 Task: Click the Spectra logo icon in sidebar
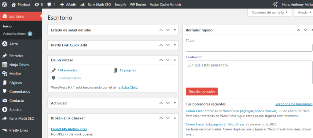(x=5, y=110)
